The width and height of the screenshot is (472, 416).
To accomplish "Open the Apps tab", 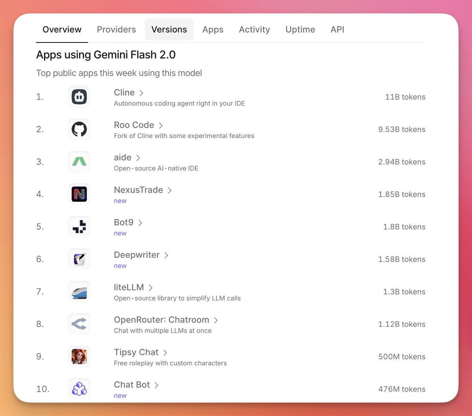I will (213, 29).
